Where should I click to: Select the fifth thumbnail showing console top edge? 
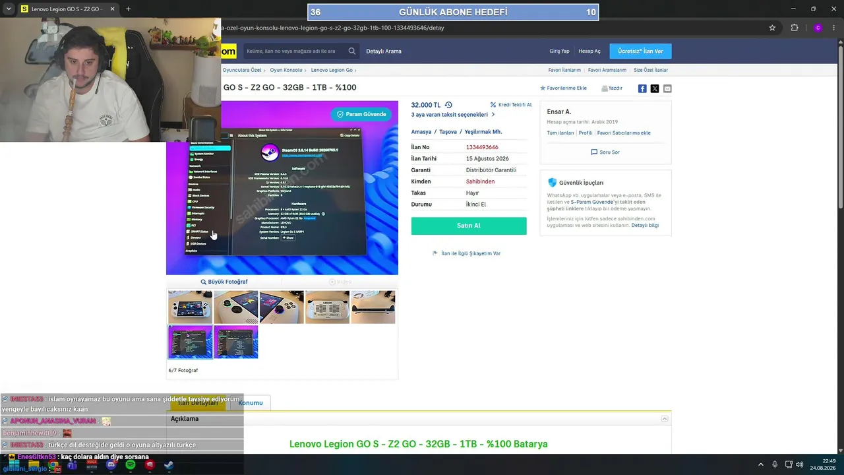373,307
